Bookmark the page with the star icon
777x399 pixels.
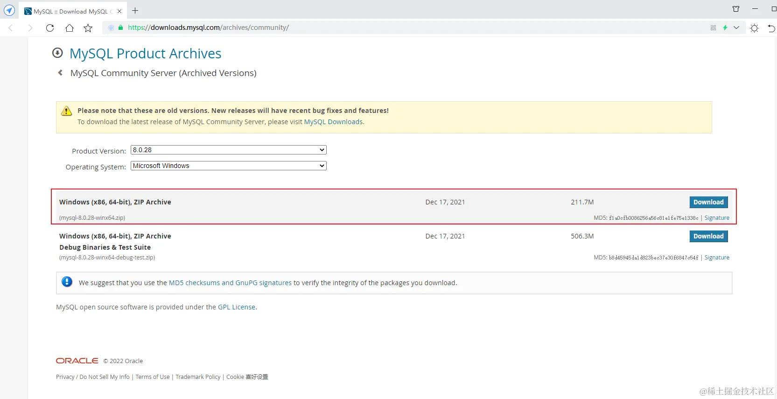coord(88,28)
